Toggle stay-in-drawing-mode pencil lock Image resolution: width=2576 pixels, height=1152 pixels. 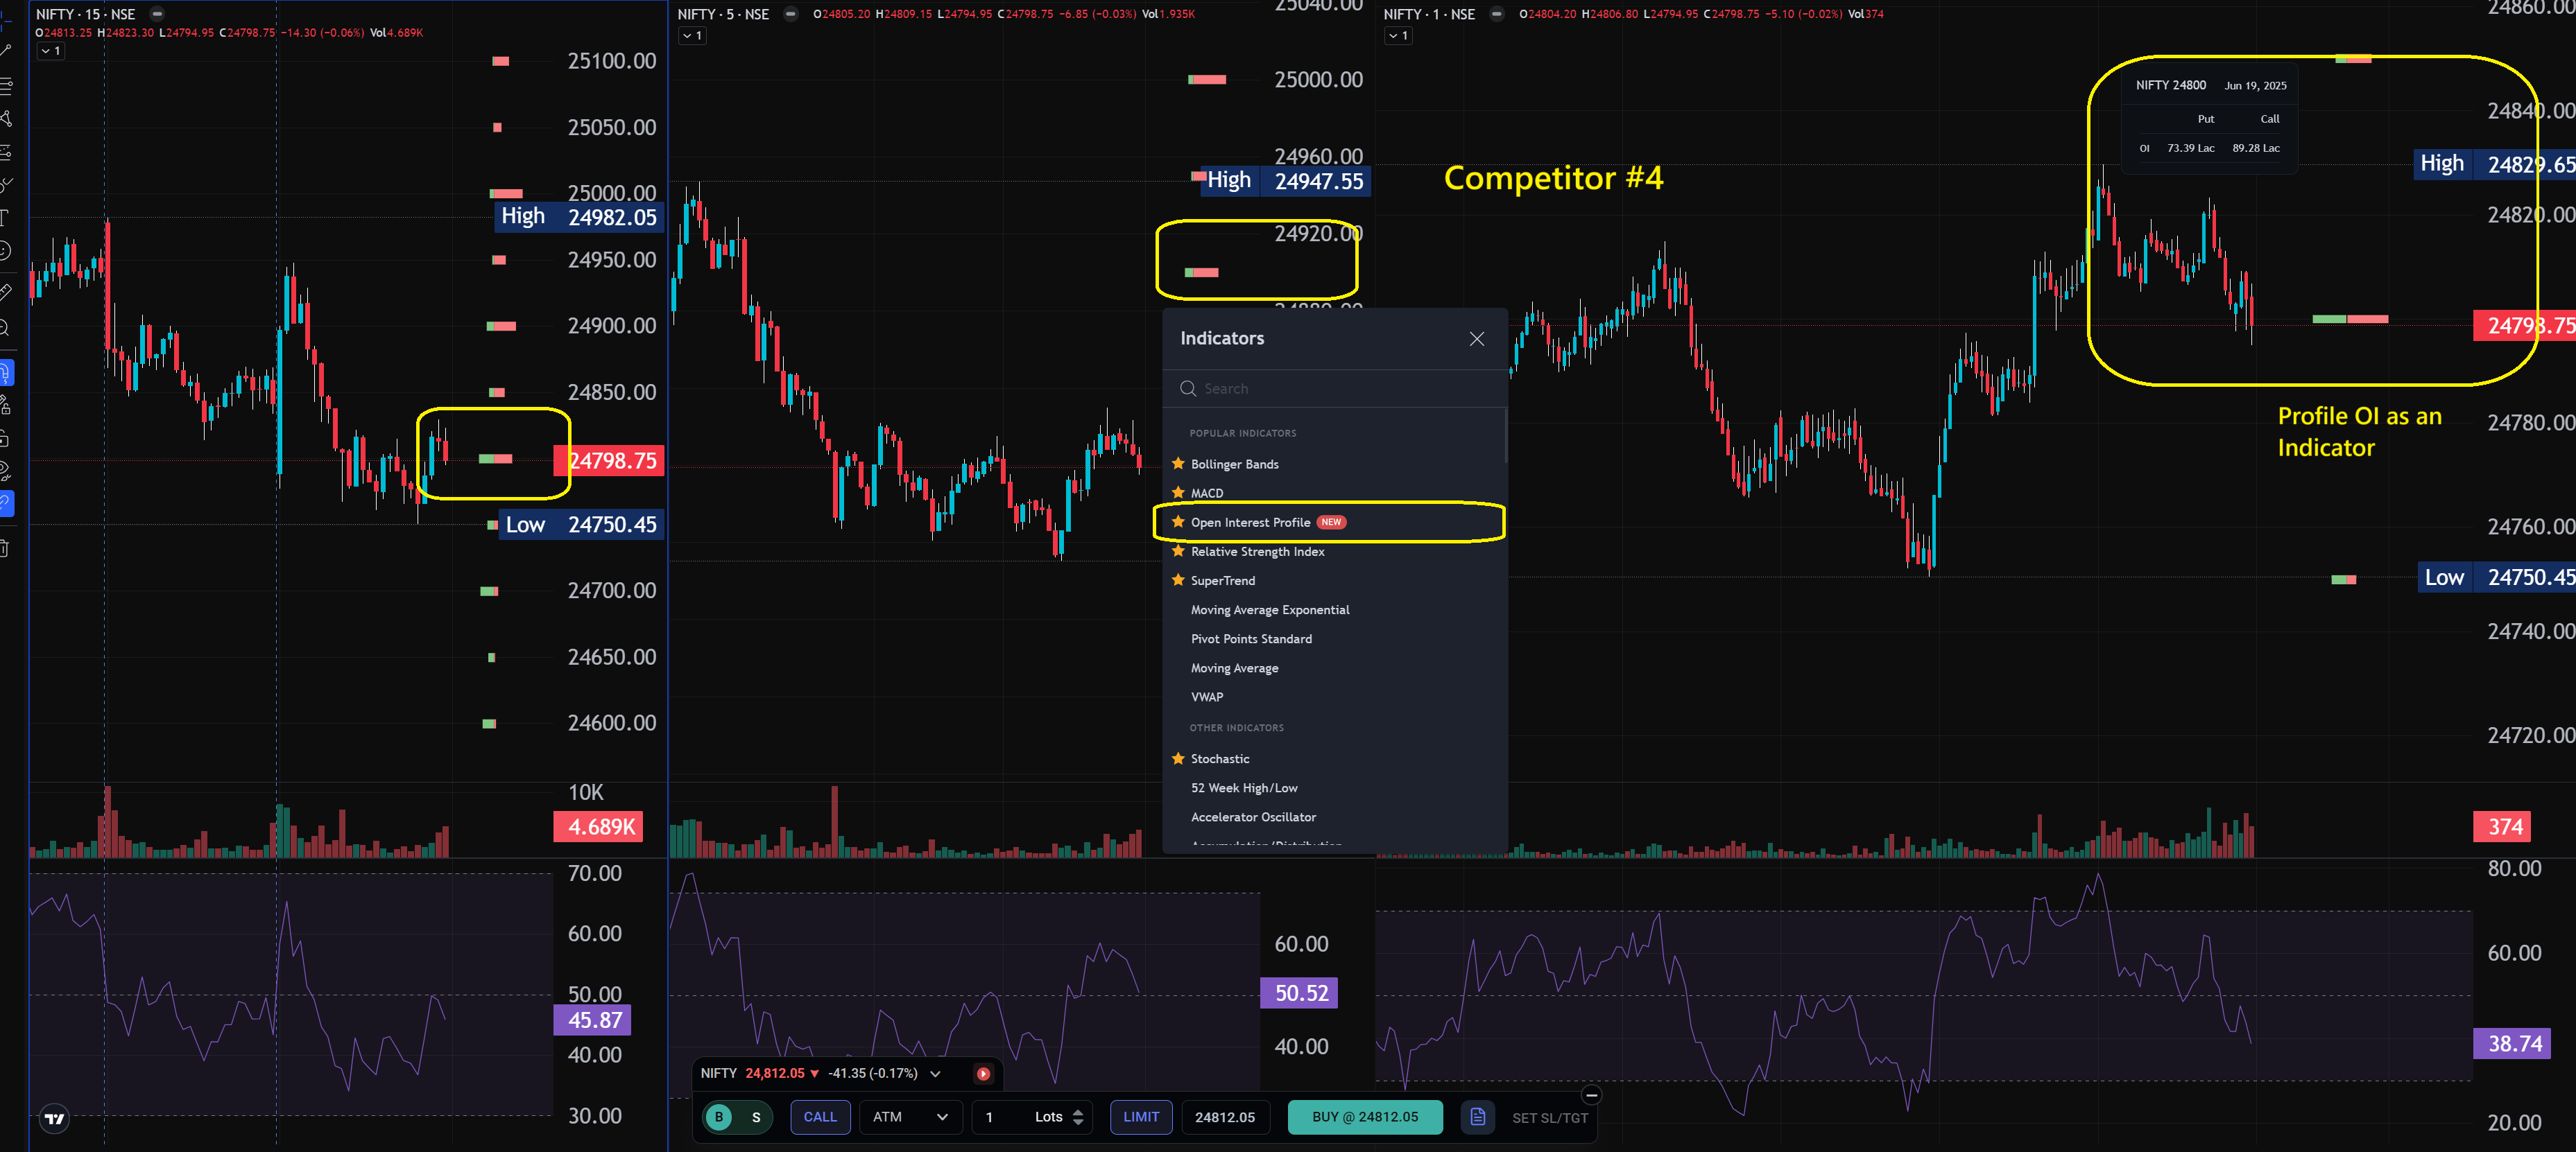[x=5, y=405]
